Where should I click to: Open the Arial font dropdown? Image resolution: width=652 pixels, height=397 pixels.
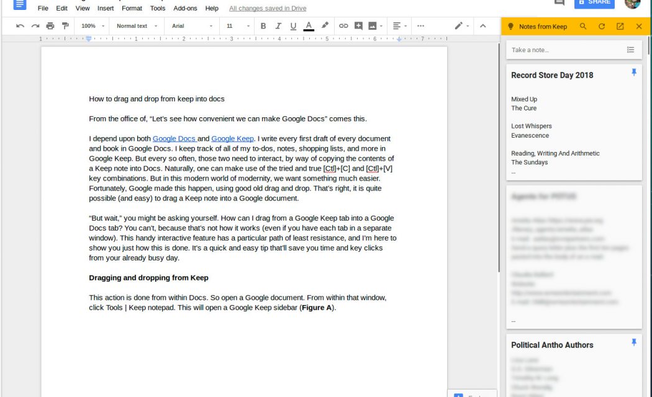[x=192, y=26]
